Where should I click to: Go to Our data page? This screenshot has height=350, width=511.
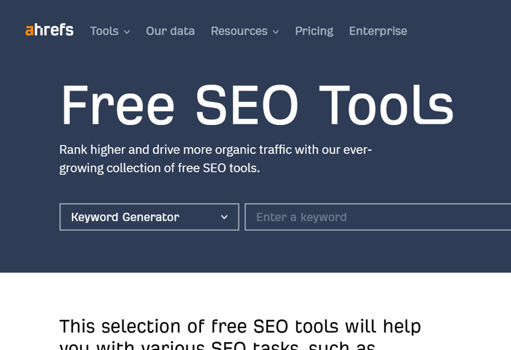(170, 31)
